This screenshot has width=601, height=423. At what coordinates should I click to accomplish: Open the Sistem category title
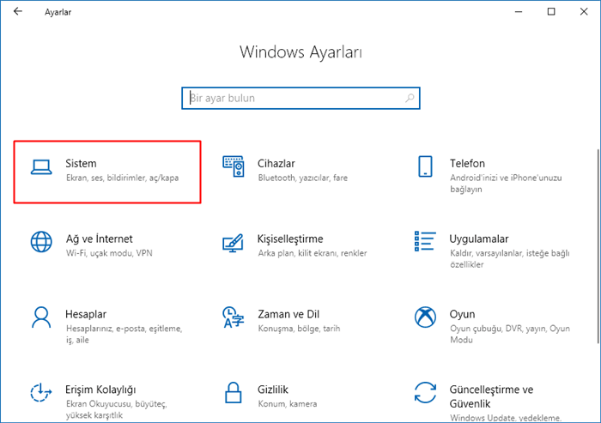point(81,164)
